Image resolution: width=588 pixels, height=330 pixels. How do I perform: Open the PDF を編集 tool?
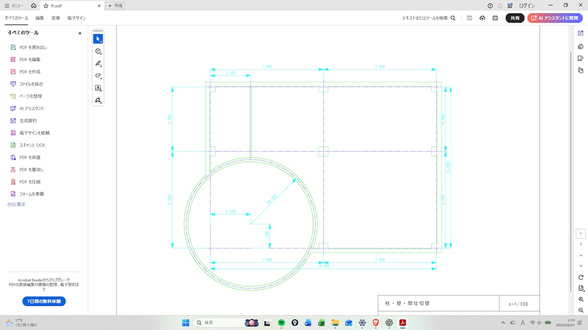(26, 60)
